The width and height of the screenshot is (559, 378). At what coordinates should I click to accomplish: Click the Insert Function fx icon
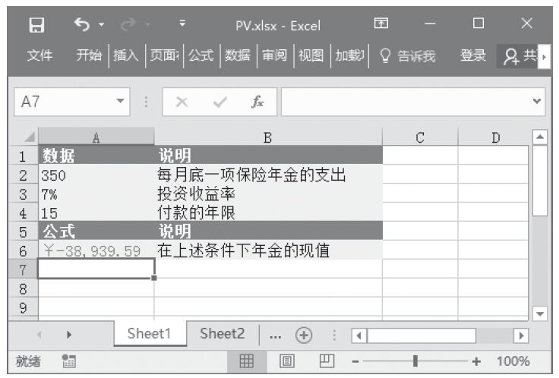point(258,101)
